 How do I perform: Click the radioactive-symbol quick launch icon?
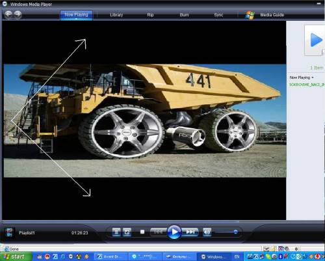[79, 256]
